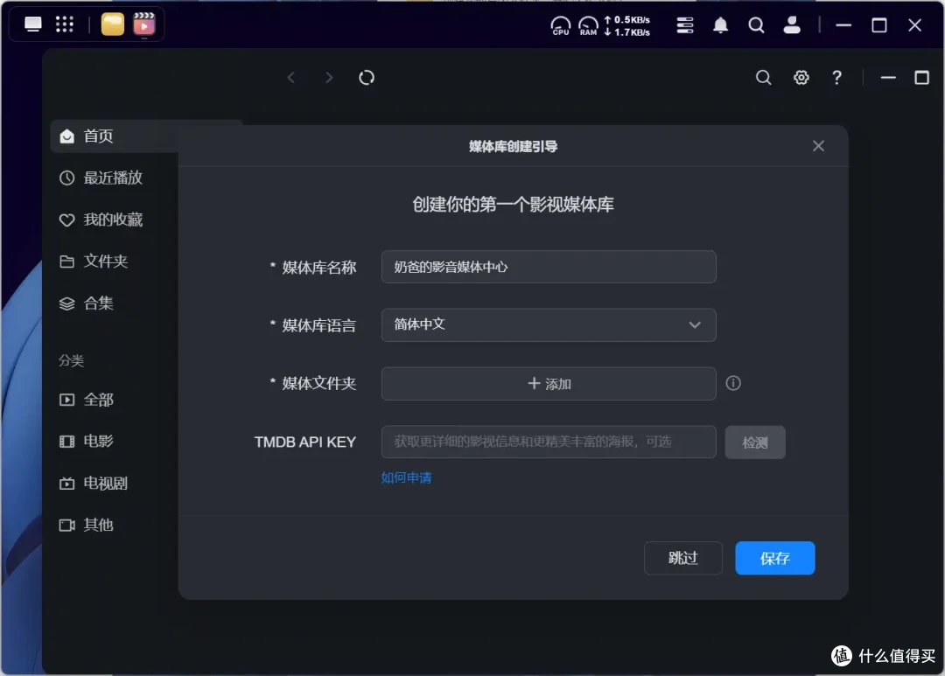Screen dimensions: 945x676
Task: View network speed indicator
Action: point(626,26)
